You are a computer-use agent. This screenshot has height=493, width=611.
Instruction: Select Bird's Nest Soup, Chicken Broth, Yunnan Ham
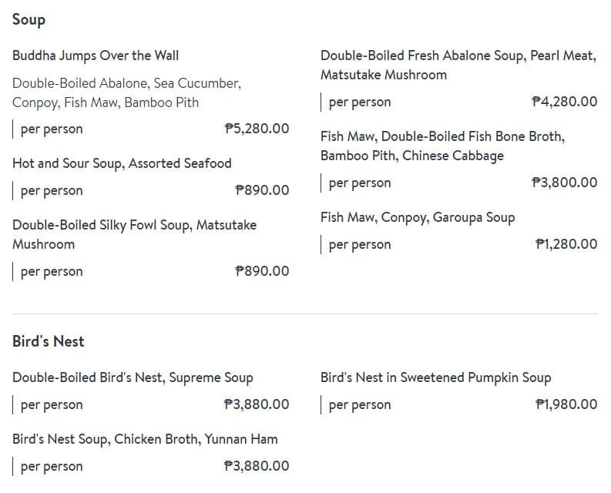tap(145, 439)
